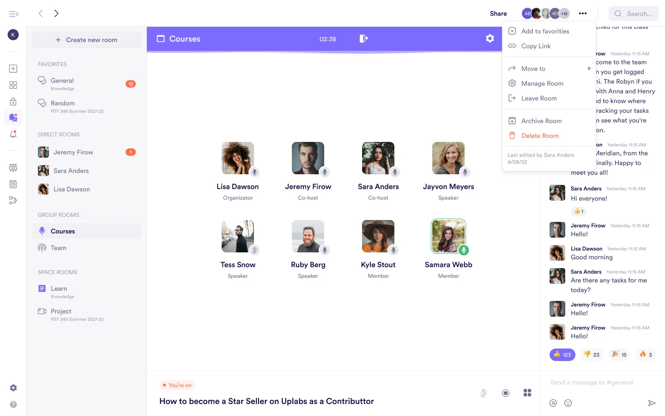Screen dimensions: 665x416
Task: Open the three-dots more options menu
Action: 583,13
